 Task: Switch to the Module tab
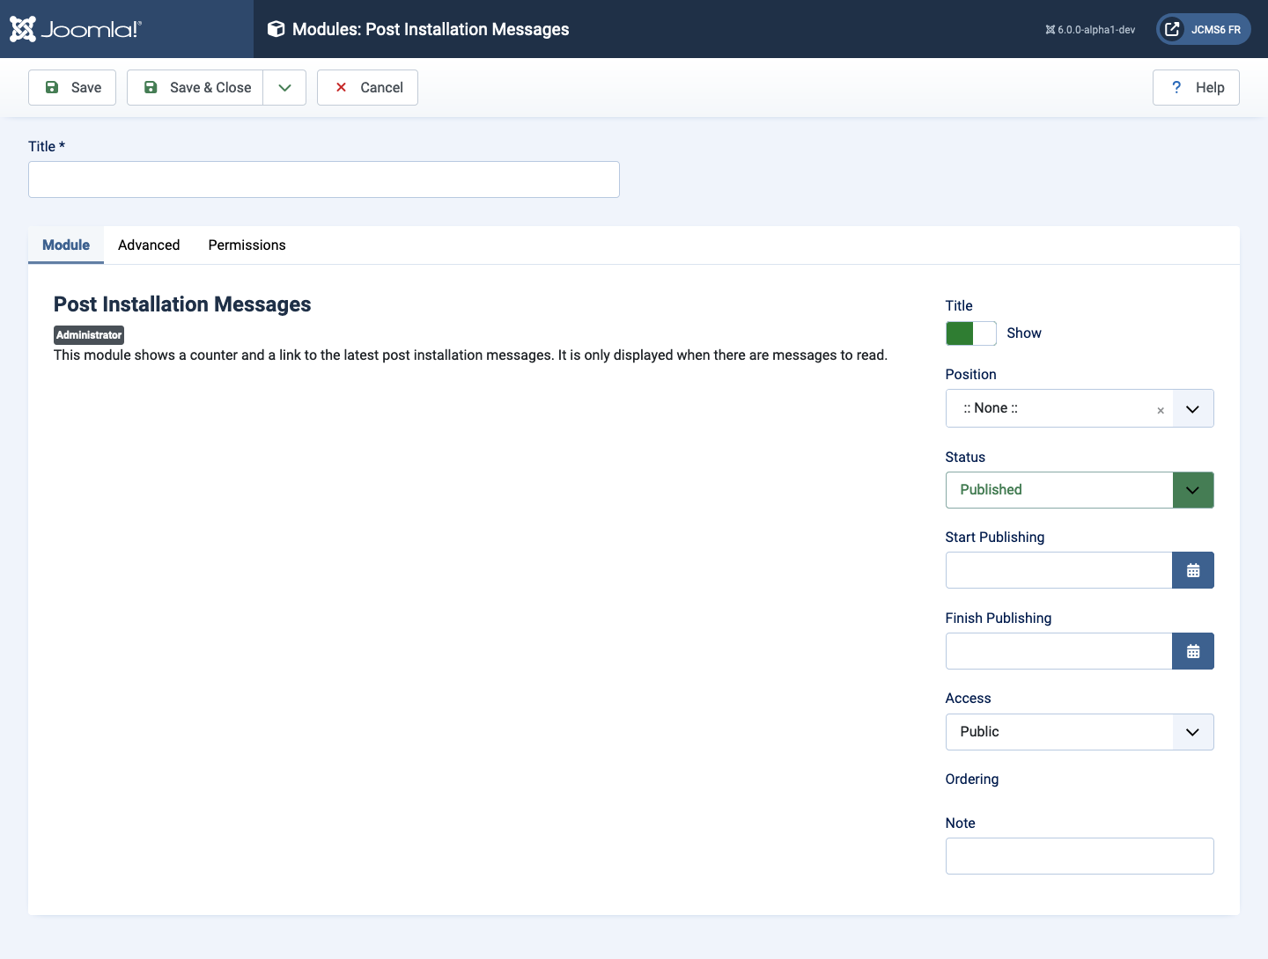(x=66, y=245)
